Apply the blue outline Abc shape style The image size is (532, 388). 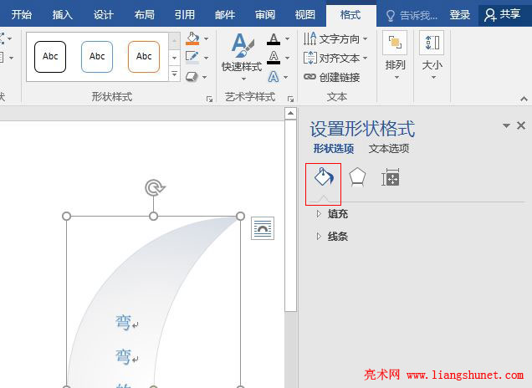[97, 57]
